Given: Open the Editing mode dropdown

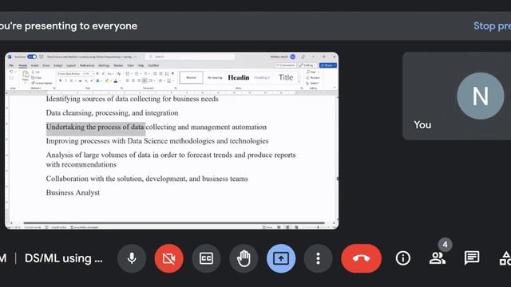Looking at the screenshot, I should (x=307, y=65).
